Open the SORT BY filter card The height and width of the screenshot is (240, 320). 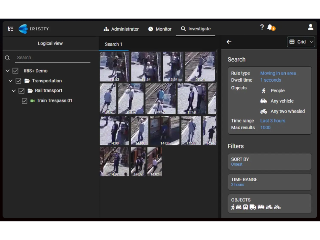coord(270,162)
